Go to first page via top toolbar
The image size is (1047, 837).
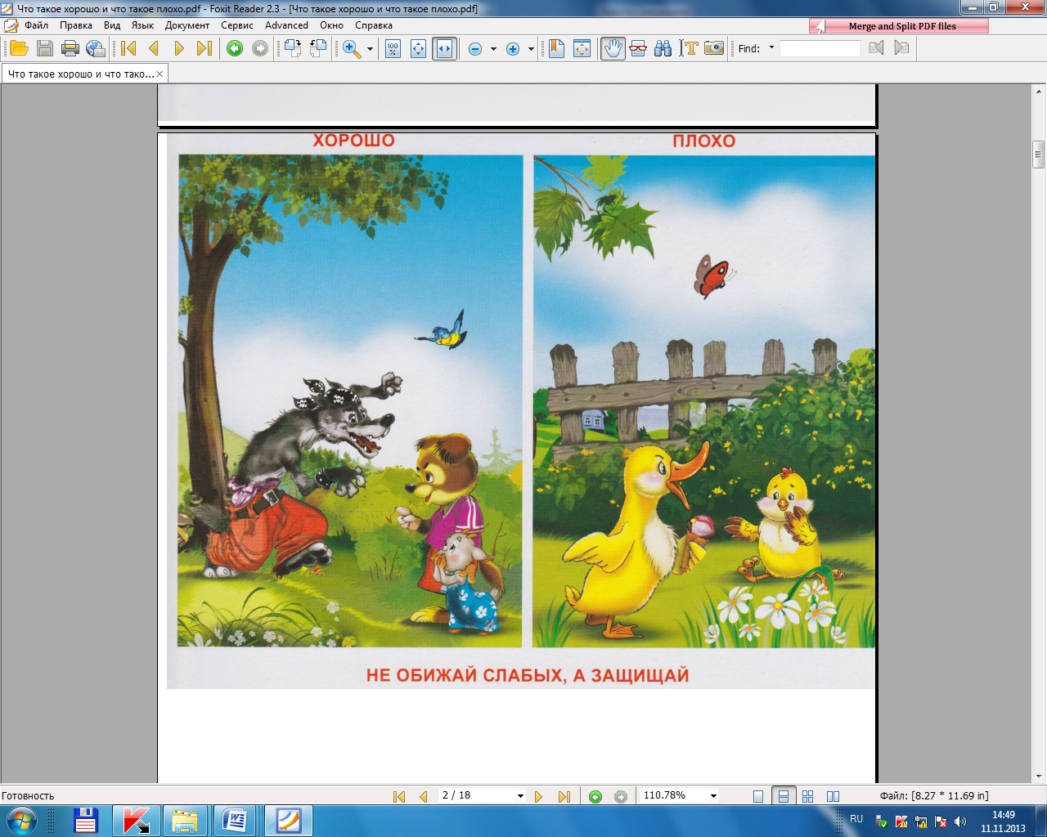(x=128, y=48)
